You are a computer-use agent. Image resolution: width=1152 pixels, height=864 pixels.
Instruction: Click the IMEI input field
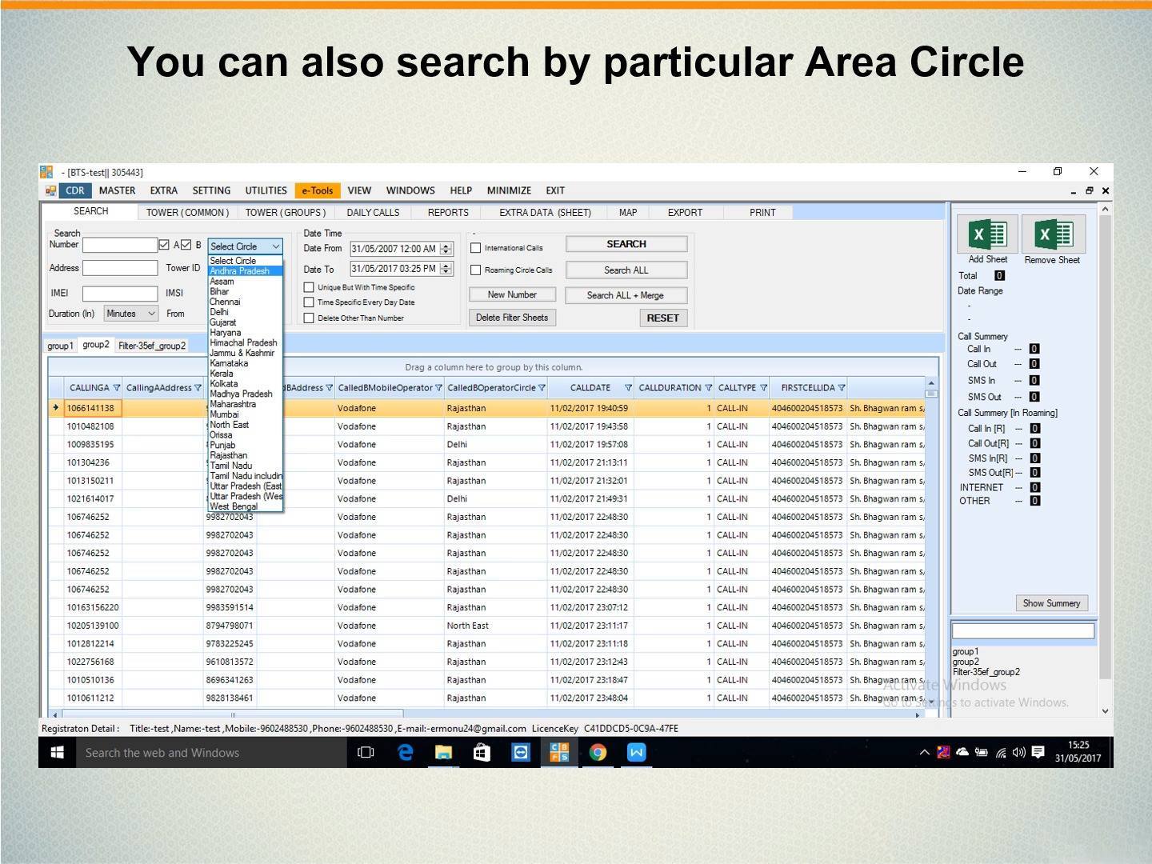120,294
